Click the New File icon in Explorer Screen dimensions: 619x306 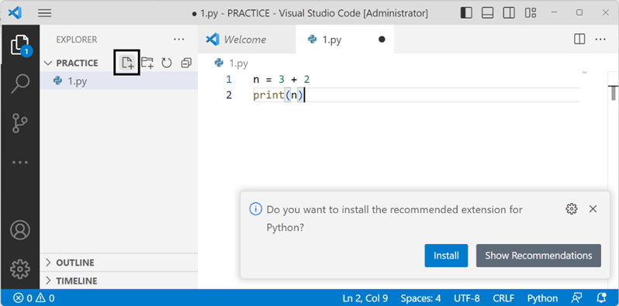(128, 63)
